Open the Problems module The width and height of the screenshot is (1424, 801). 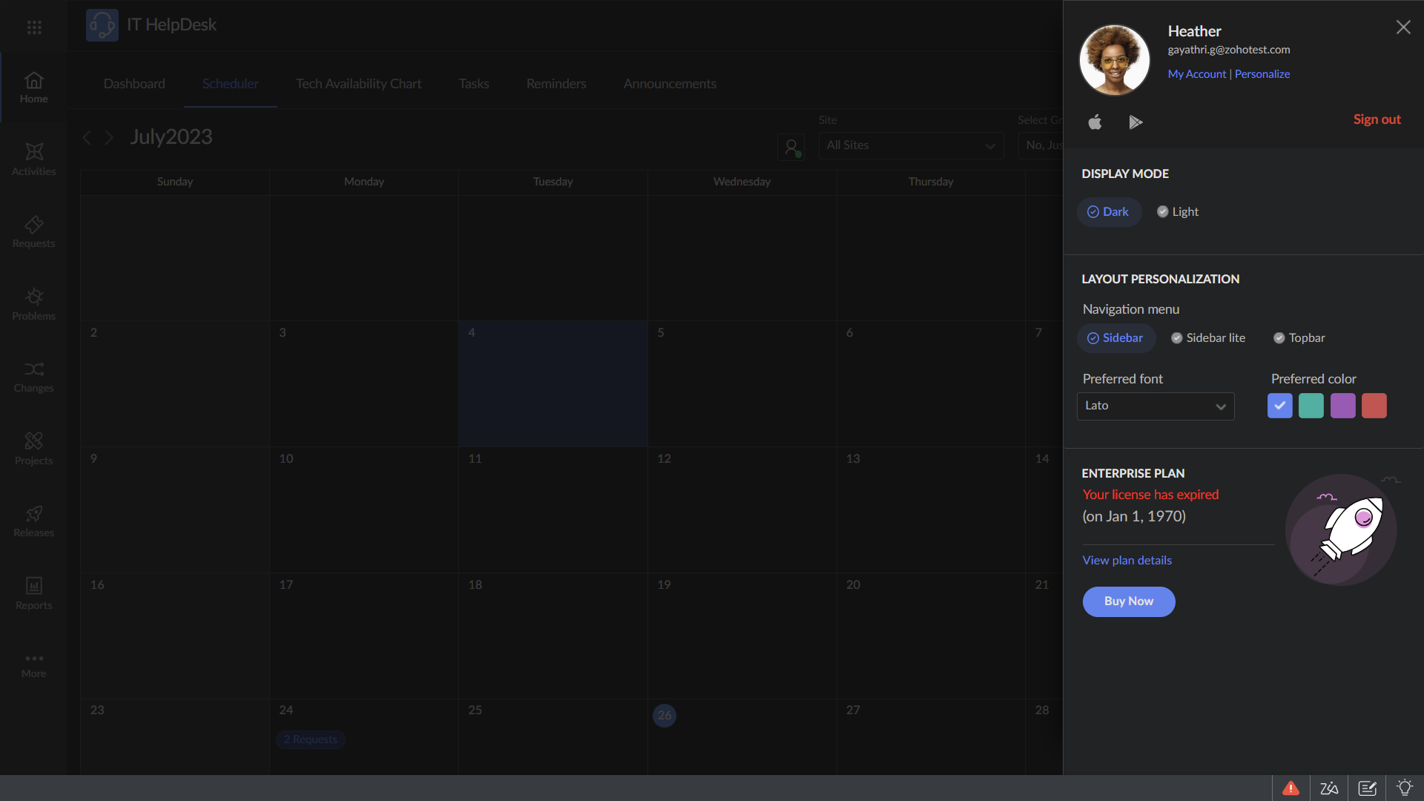[33, 303]
